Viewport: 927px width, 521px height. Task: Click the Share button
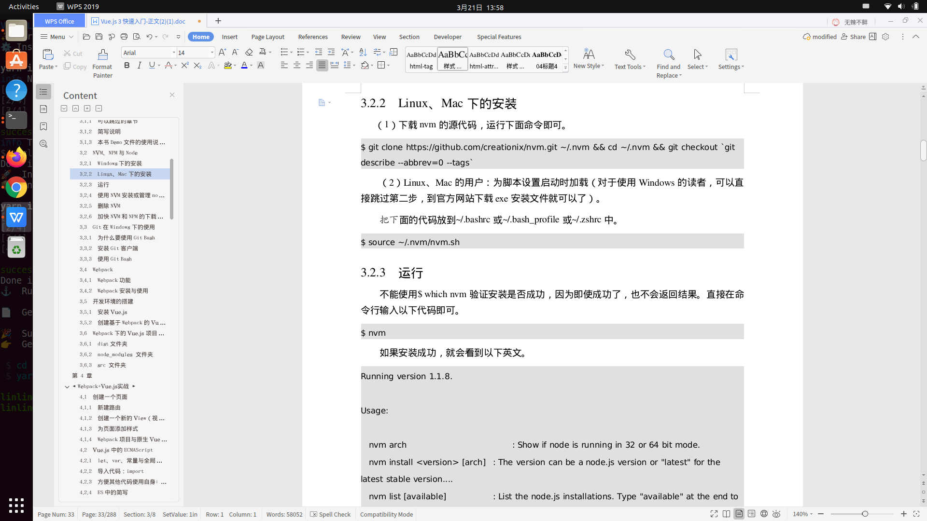pyautogui.click(x=853, y=37)
